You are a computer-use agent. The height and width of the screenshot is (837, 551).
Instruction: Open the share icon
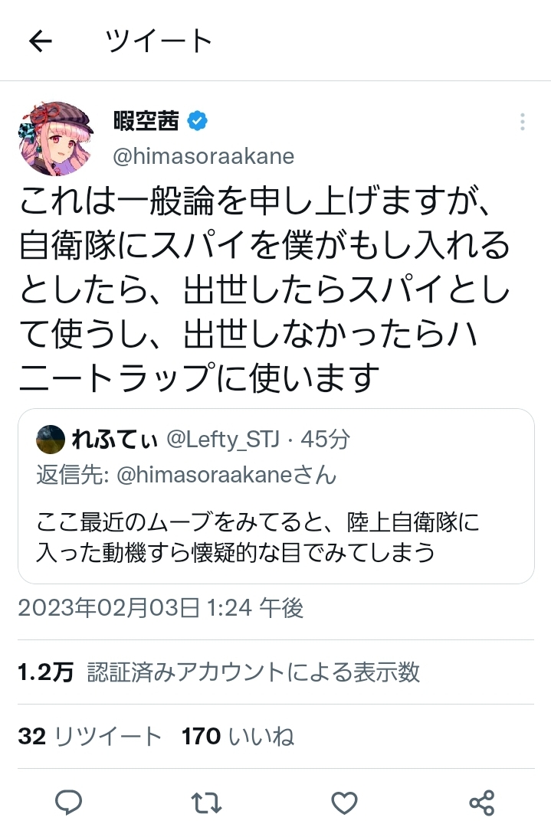coord(481,803)
